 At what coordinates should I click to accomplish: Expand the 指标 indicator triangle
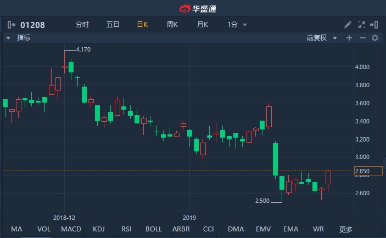pos(8,38)
